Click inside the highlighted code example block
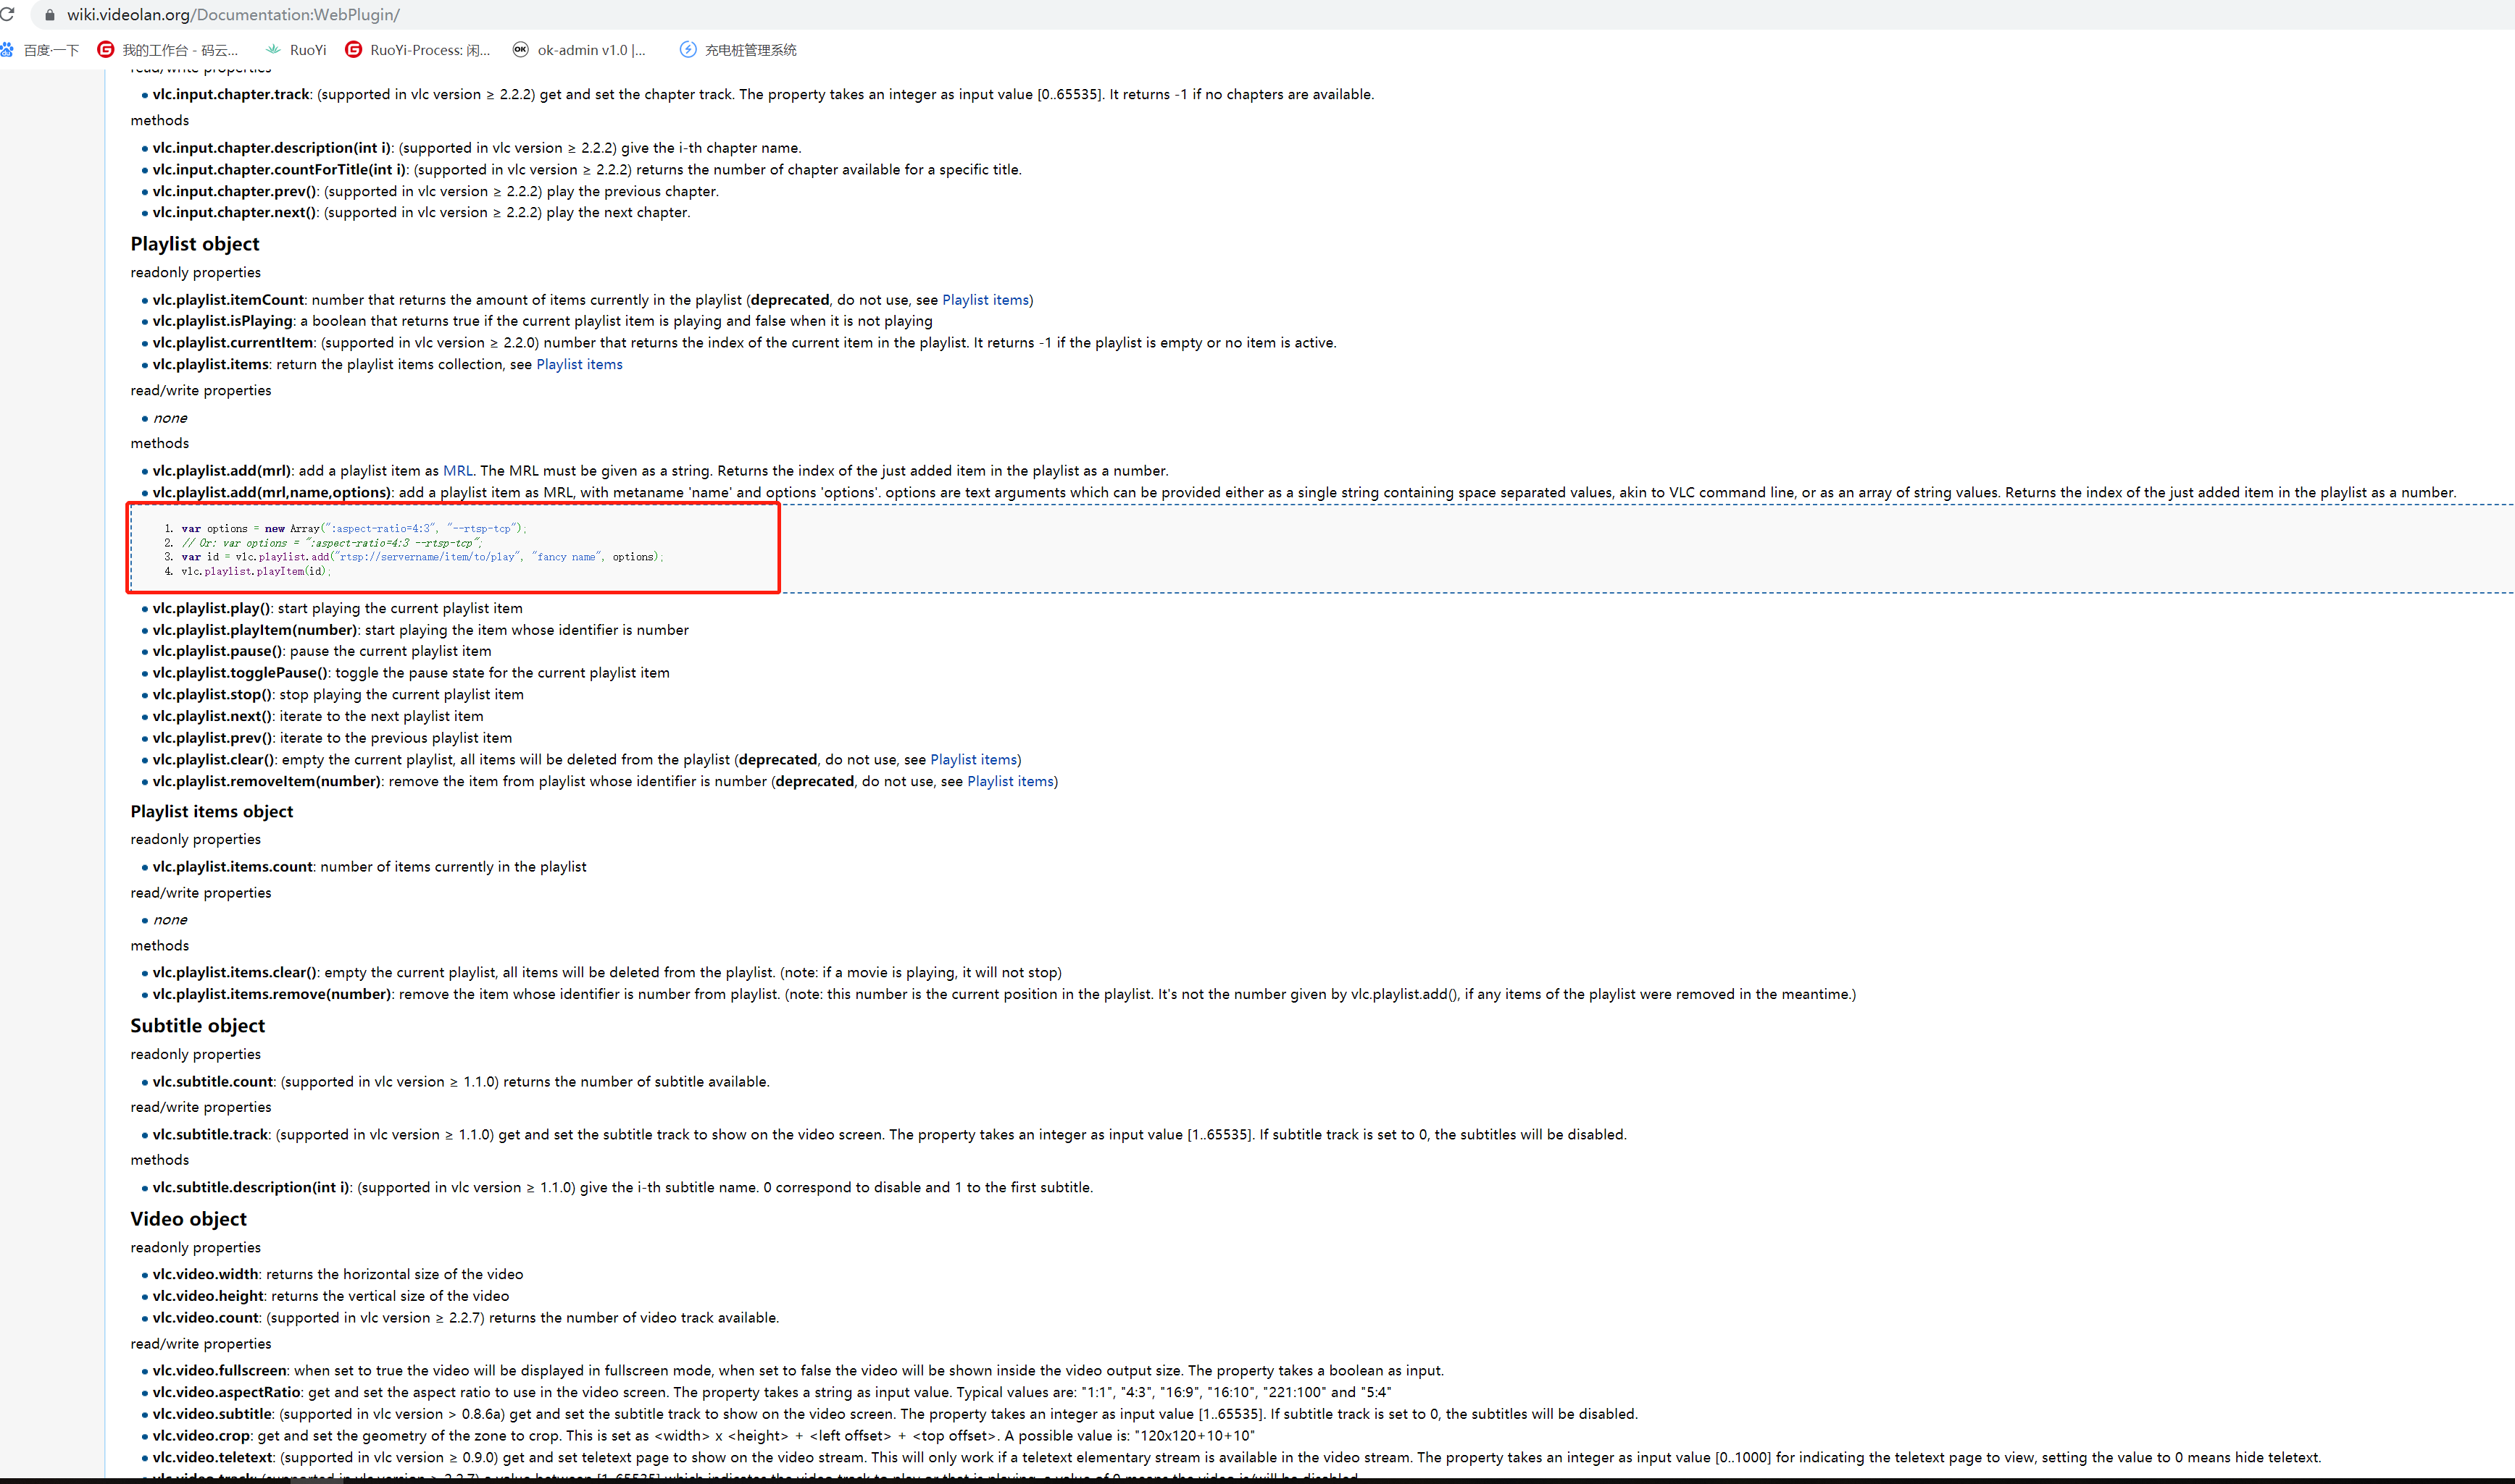 (452, 548)
